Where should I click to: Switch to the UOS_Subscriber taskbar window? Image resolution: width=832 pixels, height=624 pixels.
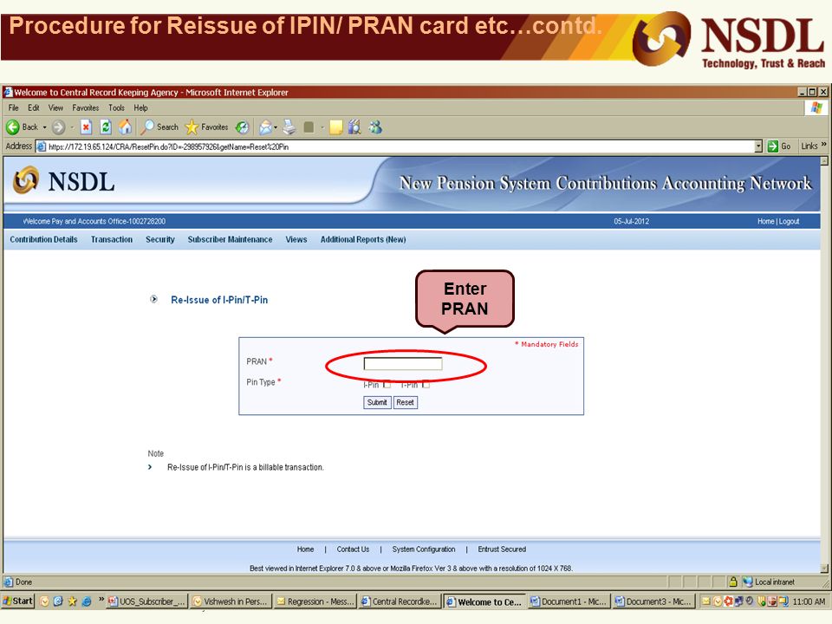(147, 601)
